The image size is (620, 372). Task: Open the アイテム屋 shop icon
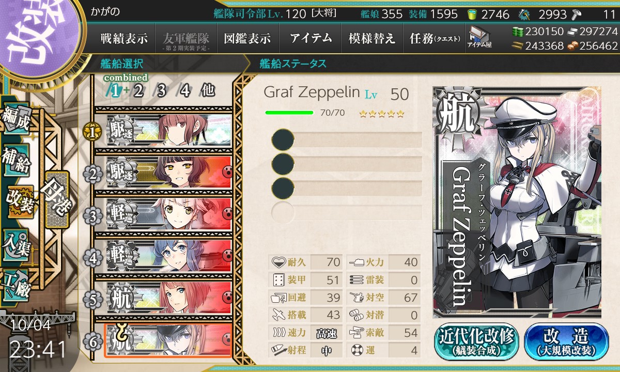(x=479, y=38)
